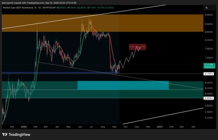218x140 pixels.
Task: Click the open value O6.940%
Action: click(62, 8)
